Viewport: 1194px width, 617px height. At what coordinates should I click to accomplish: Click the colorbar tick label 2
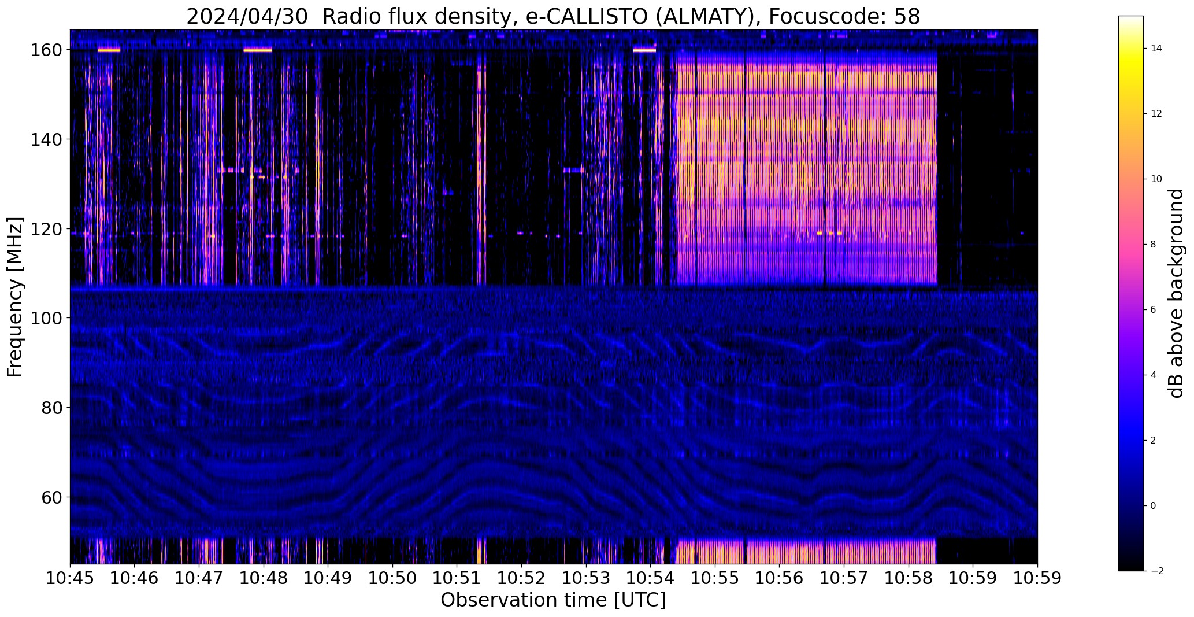pyautogui.click(x=1154, y=441)
